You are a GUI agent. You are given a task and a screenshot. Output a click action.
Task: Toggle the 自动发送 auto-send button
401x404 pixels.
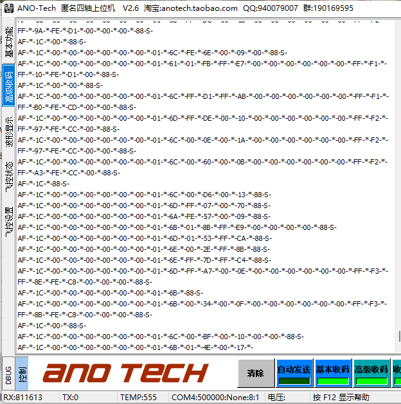point(294,373)
